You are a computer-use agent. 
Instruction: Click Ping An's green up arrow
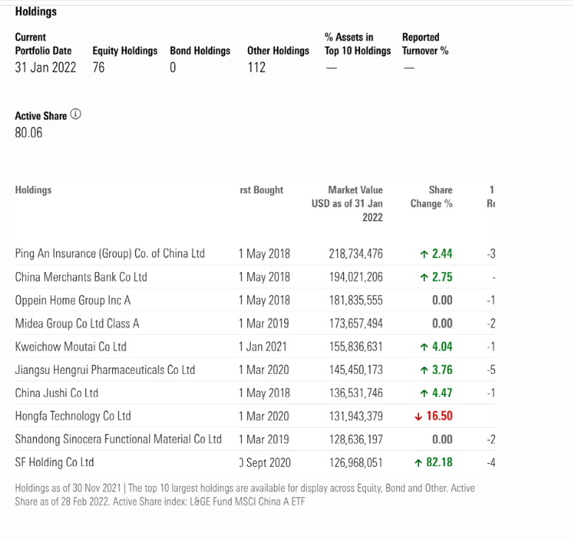[x=423, y=255]
